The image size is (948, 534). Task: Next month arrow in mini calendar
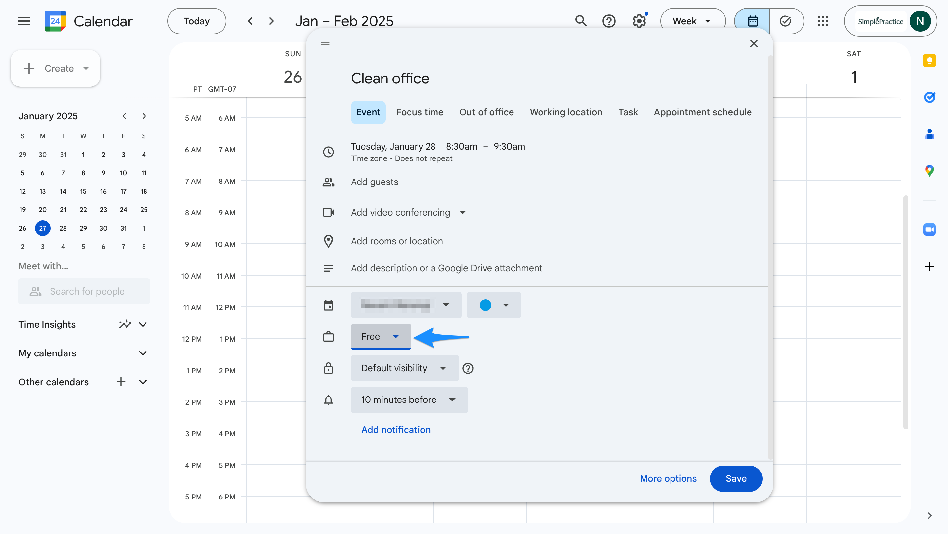(x=144, y=116)
